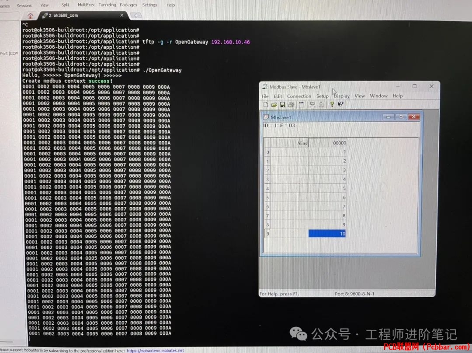
Task: Open the Help menu in Modbus Slave
Action: (397, 96)
